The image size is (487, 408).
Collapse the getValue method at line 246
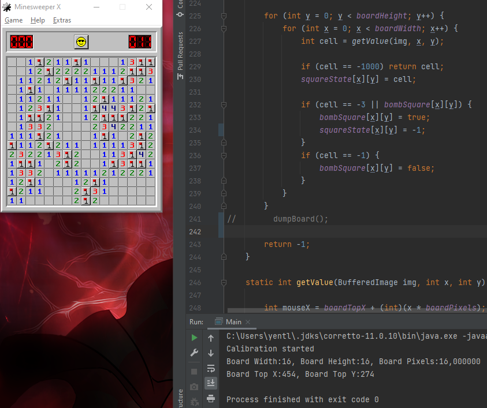pos(224,283)
